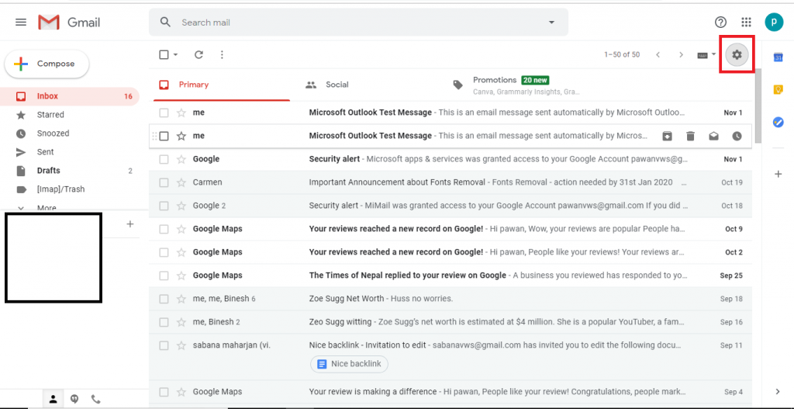Viewport: 794px width, 409px height.
Task: Star the Zoe Sugg Net Worth email
Action: pyautogui.click(x=181, y=299)
